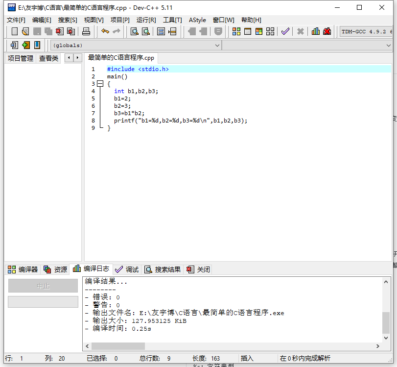Click the Go to function toolbar icon
This screenshot has height=367, width=397.
click(x=161, y=31)
